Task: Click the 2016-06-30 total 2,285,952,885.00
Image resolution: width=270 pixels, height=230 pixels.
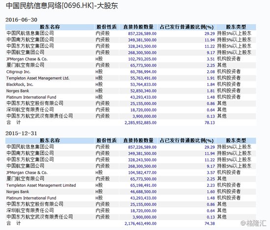Action: (x=140, y=123)
